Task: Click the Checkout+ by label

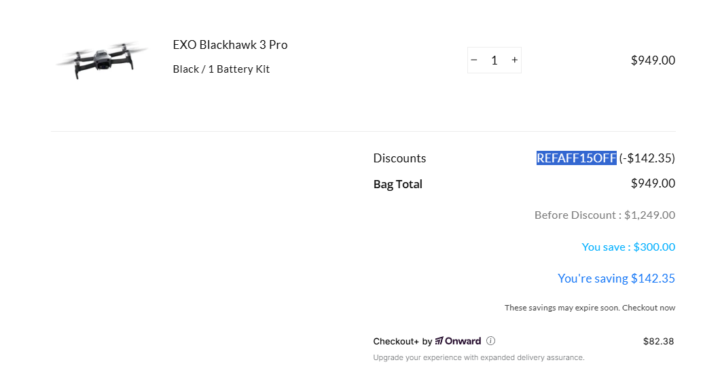Action: coord(402,341)
